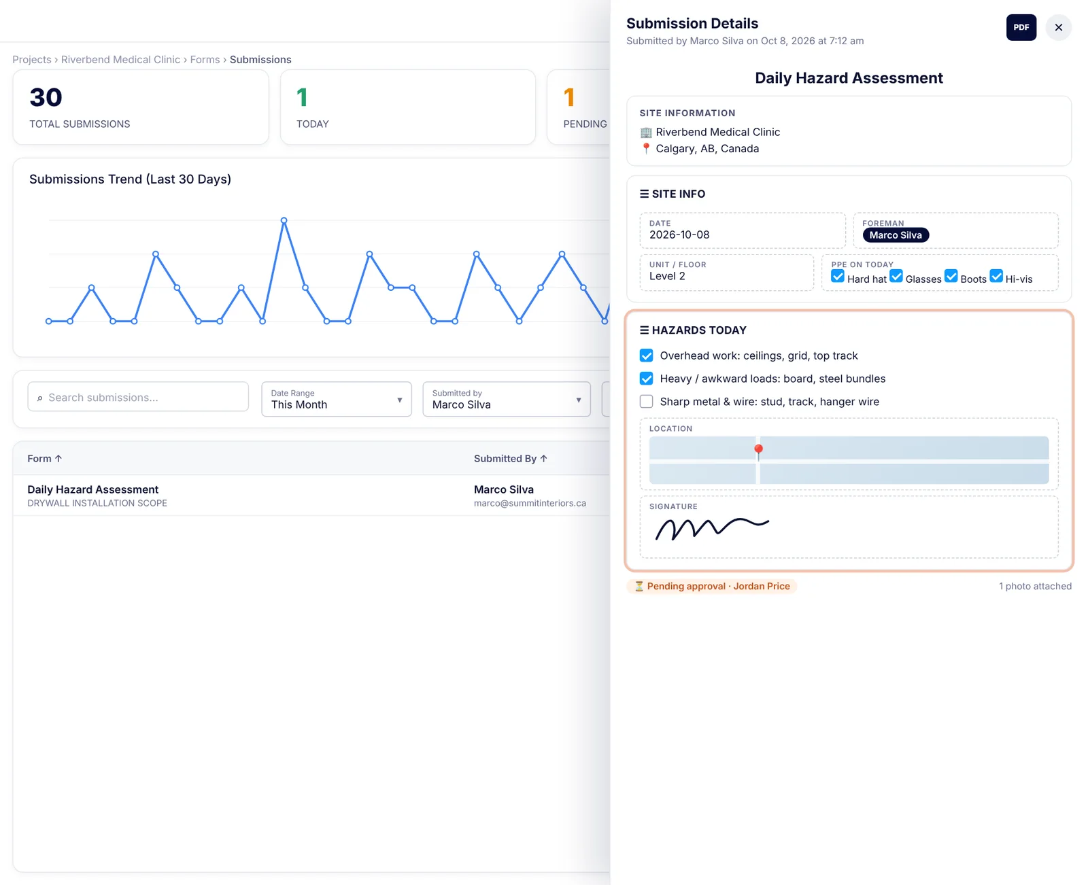This screenshot has height=885, width=1088.
Task: Check Sharp metal & wire hazard
Action: (647, 402)
